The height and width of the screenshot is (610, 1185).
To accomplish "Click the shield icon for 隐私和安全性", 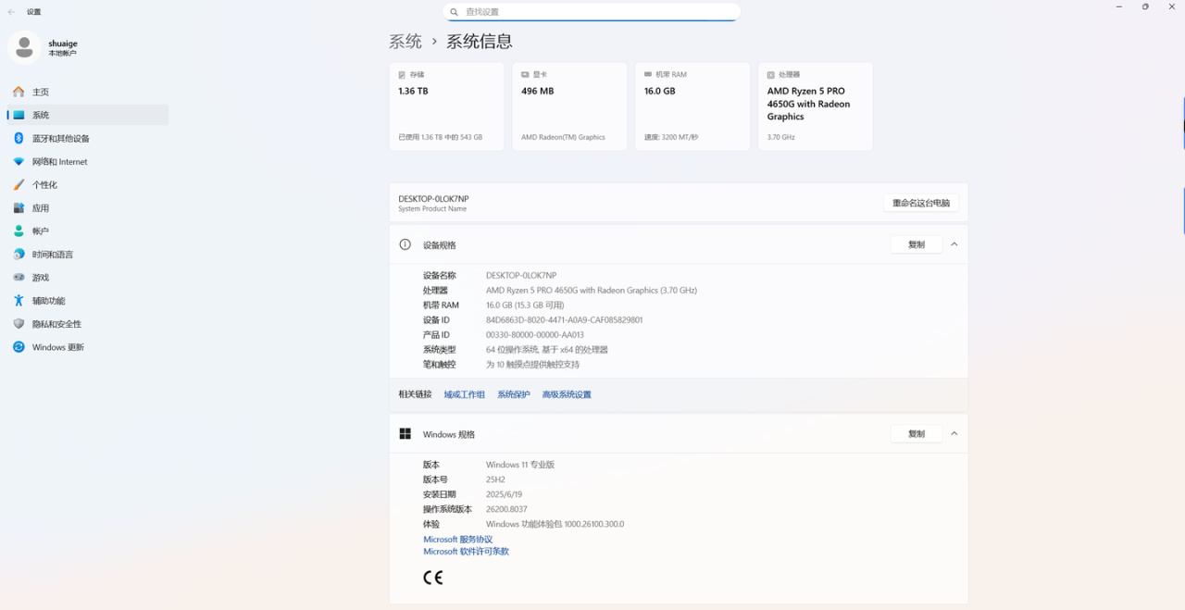I will tap(19, 324).
